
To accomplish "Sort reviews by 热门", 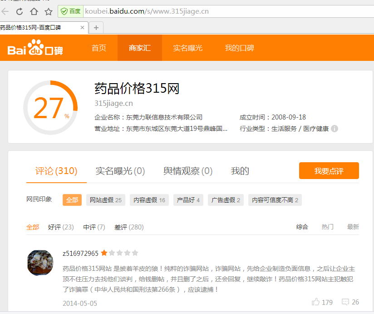I will 328,227.
